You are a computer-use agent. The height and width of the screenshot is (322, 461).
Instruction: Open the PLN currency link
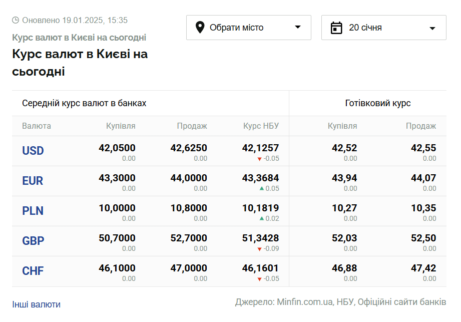pos(33,210)
